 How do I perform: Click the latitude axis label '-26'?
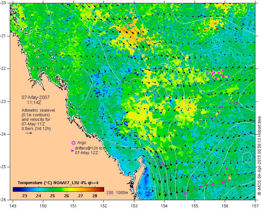3,200
